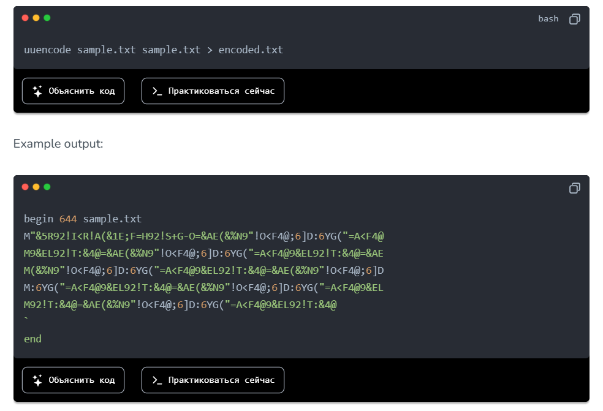Click the sparkle icon inside the first Объяснить код button
The image size is (603, 411).
[39, 91]
